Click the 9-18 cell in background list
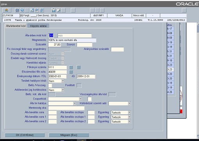199x141 pixels. (170, 60)
